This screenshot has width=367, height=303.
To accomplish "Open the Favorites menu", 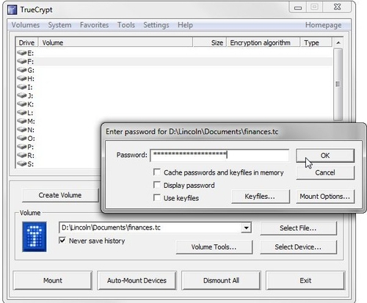I will pyautogui.click(x=94, y=25).
